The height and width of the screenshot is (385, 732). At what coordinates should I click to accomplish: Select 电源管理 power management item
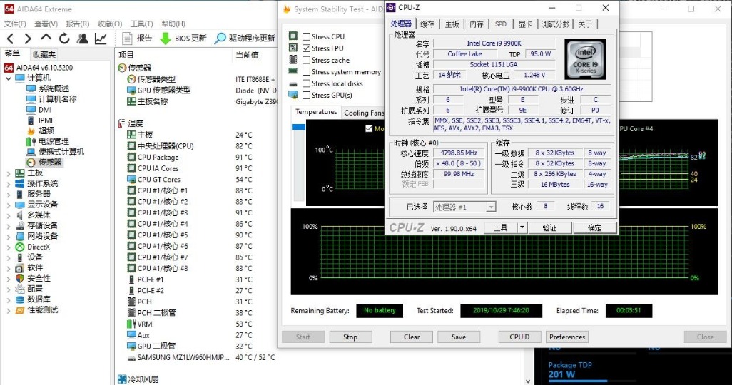coord(54,141)
